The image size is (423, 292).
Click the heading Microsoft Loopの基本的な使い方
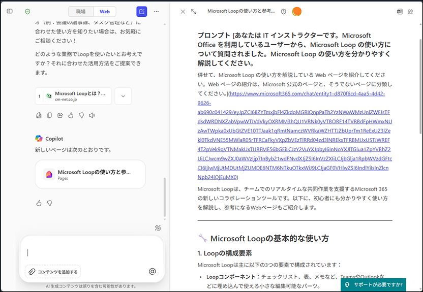(x=269, y=238)
